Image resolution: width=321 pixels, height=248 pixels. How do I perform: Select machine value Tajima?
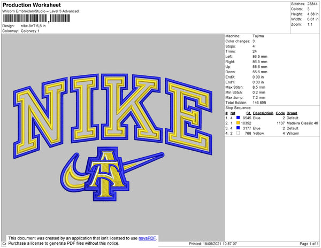(x=258, y=36)
